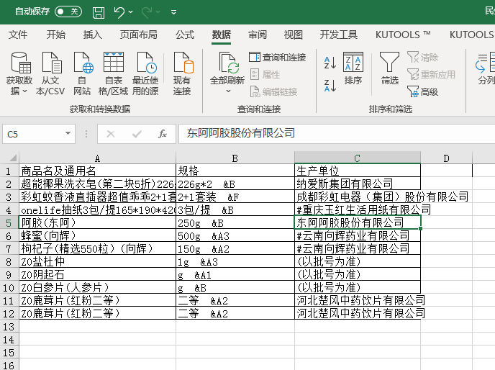495x370 pixels.
Task: Open the Name Box dropdown arrow
Action: click(68, 133)
